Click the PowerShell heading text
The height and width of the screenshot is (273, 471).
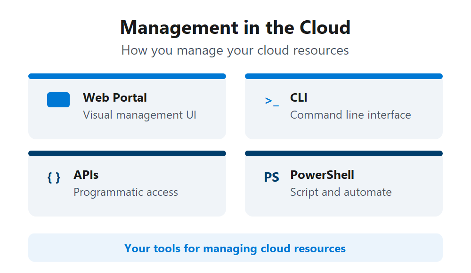pyautogui.click(x=322, y=175)
